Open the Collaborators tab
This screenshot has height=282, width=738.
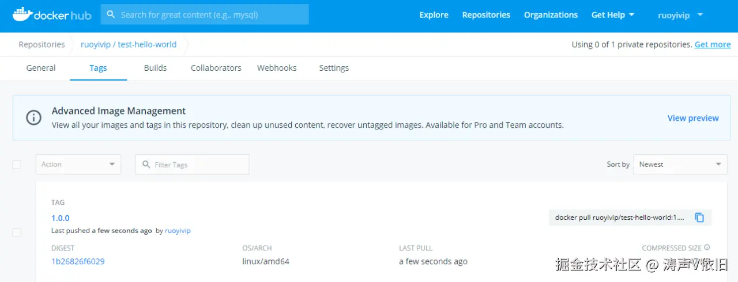pyautogui.click(x=216, y=68)
